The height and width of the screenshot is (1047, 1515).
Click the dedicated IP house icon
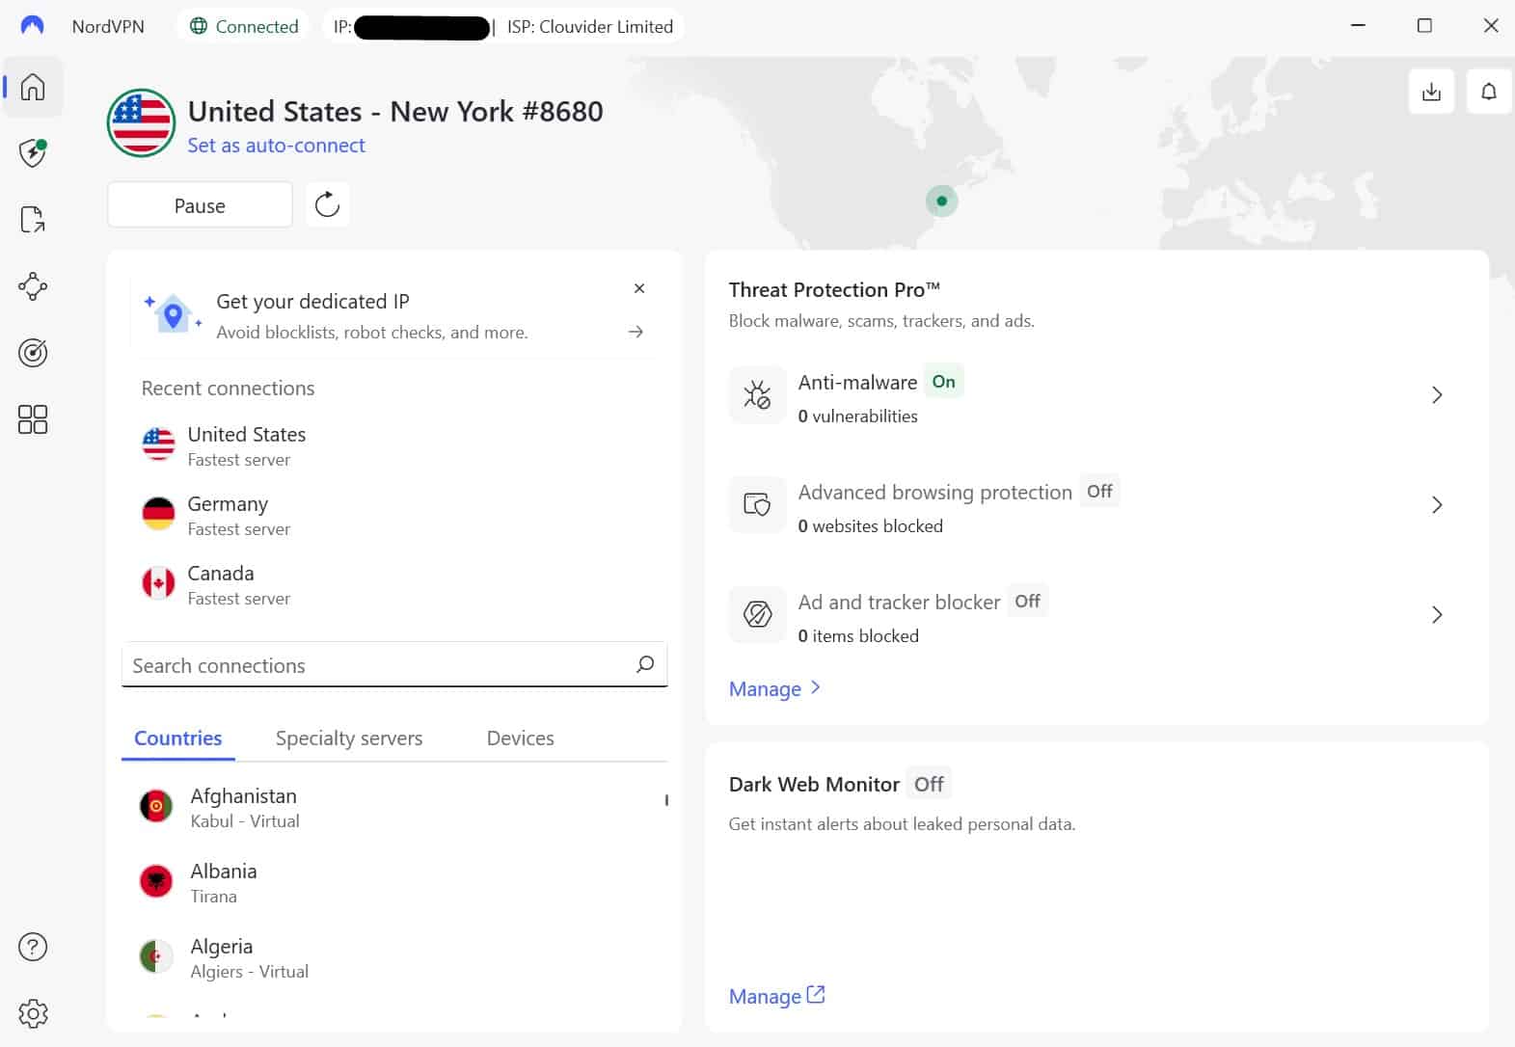173,314
